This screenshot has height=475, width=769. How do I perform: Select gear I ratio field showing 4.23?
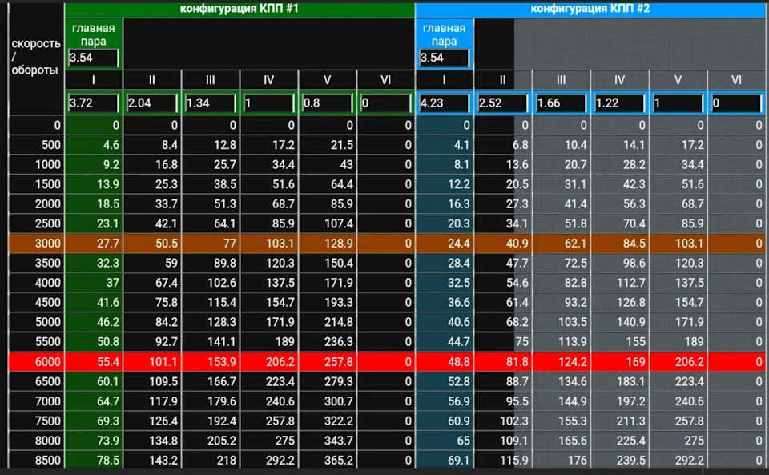pos(444,103)
